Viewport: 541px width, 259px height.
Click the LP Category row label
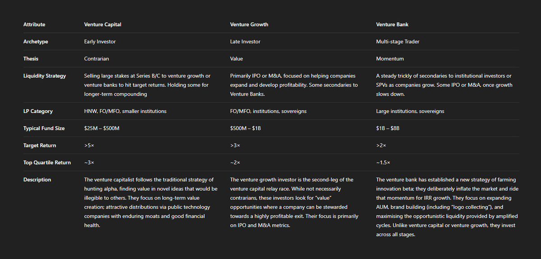[x=38, y=111]
